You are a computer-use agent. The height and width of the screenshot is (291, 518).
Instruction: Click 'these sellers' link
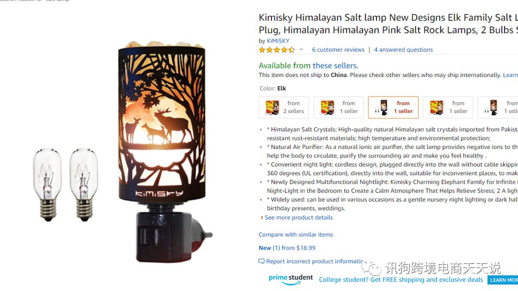click(x=335, y=66)
